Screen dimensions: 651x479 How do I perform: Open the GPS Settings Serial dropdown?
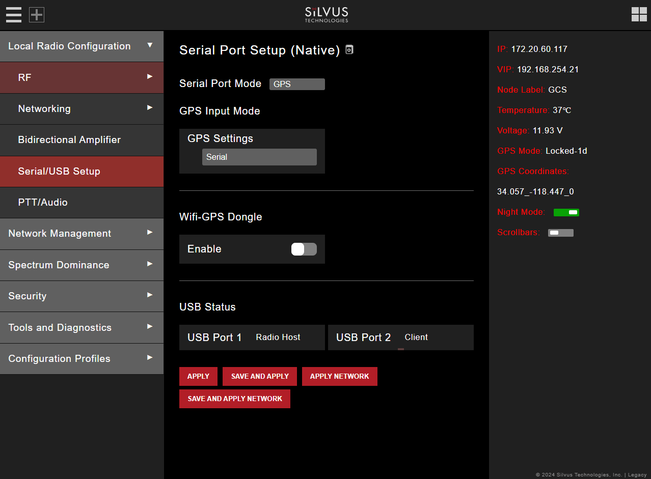coord(259,157)
